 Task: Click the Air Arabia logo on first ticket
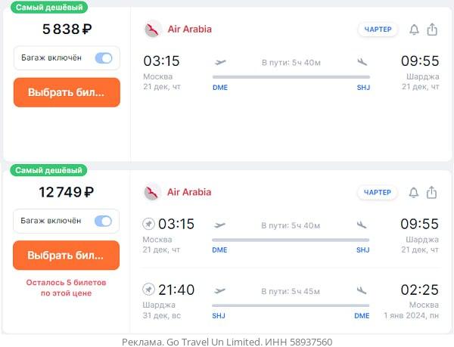(x=153, y=29)
